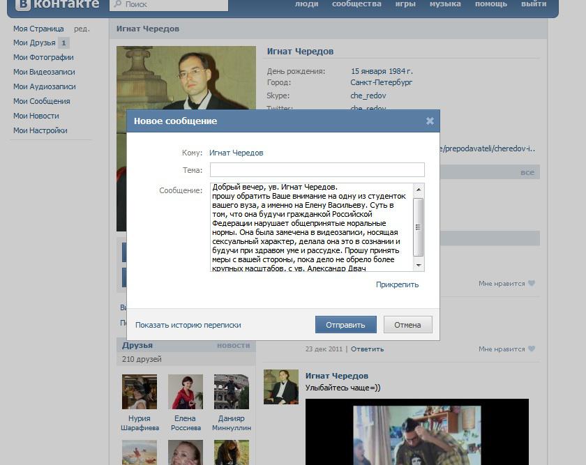Viewport: 586px width, 465px height.
Task: Open the сообщества menu item
Action: [356, 3]
